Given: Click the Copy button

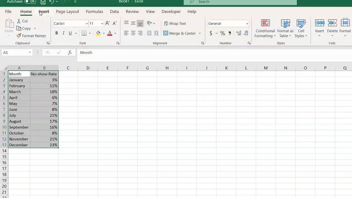Looking at the screenshot, I should [x=24, y=29].
